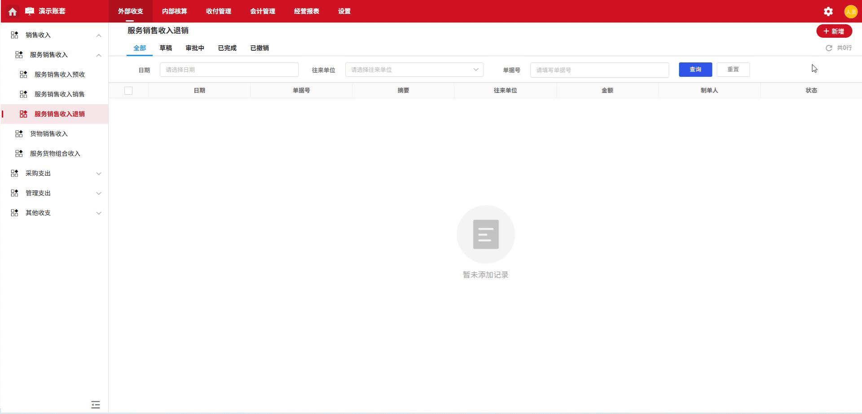This screenshot has width=862, height=414.
Task: Click the 演示账套 account set icon
Action: click(29, 11)
